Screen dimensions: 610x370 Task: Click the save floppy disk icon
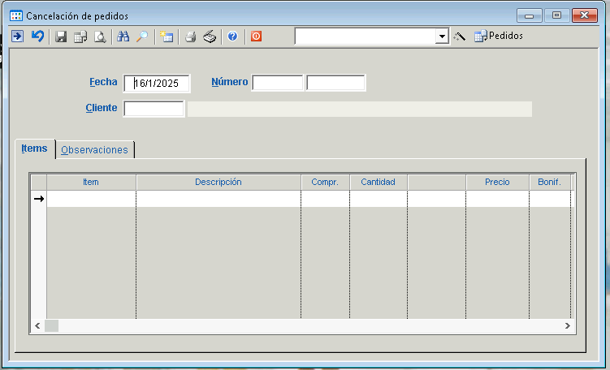[x=61, y=37]
